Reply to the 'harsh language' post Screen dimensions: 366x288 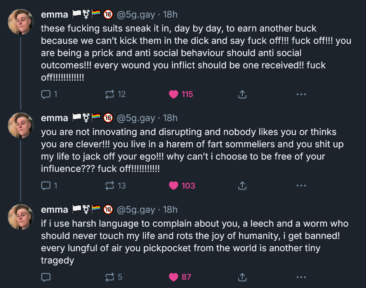coord(45,277)
